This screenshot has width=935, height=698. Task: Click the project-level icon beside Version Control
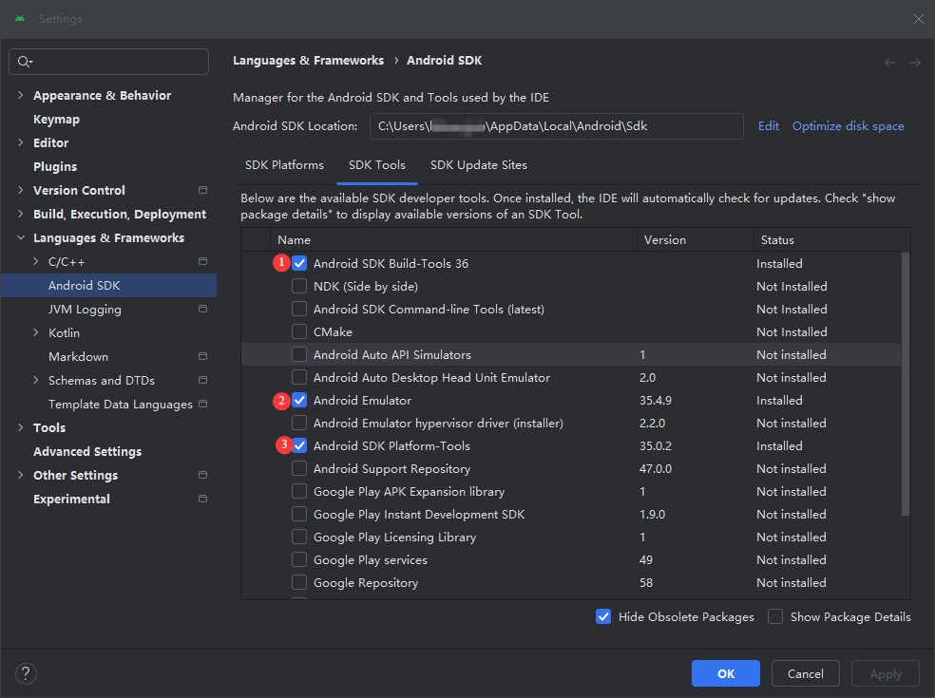(202, 190)
